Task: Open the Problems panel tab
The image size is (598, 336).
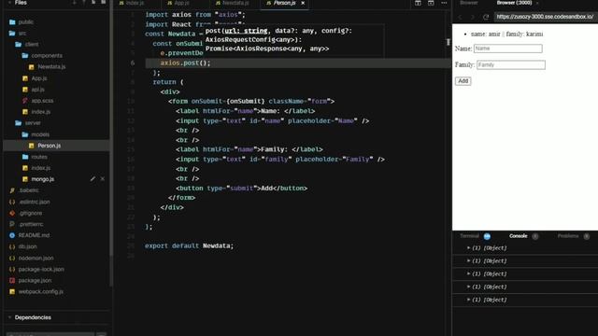Action: (568, 236)
